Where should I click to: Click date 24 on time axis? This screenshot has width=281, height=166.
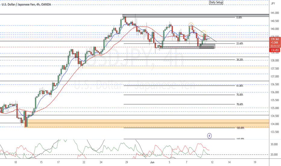(101, 162)
